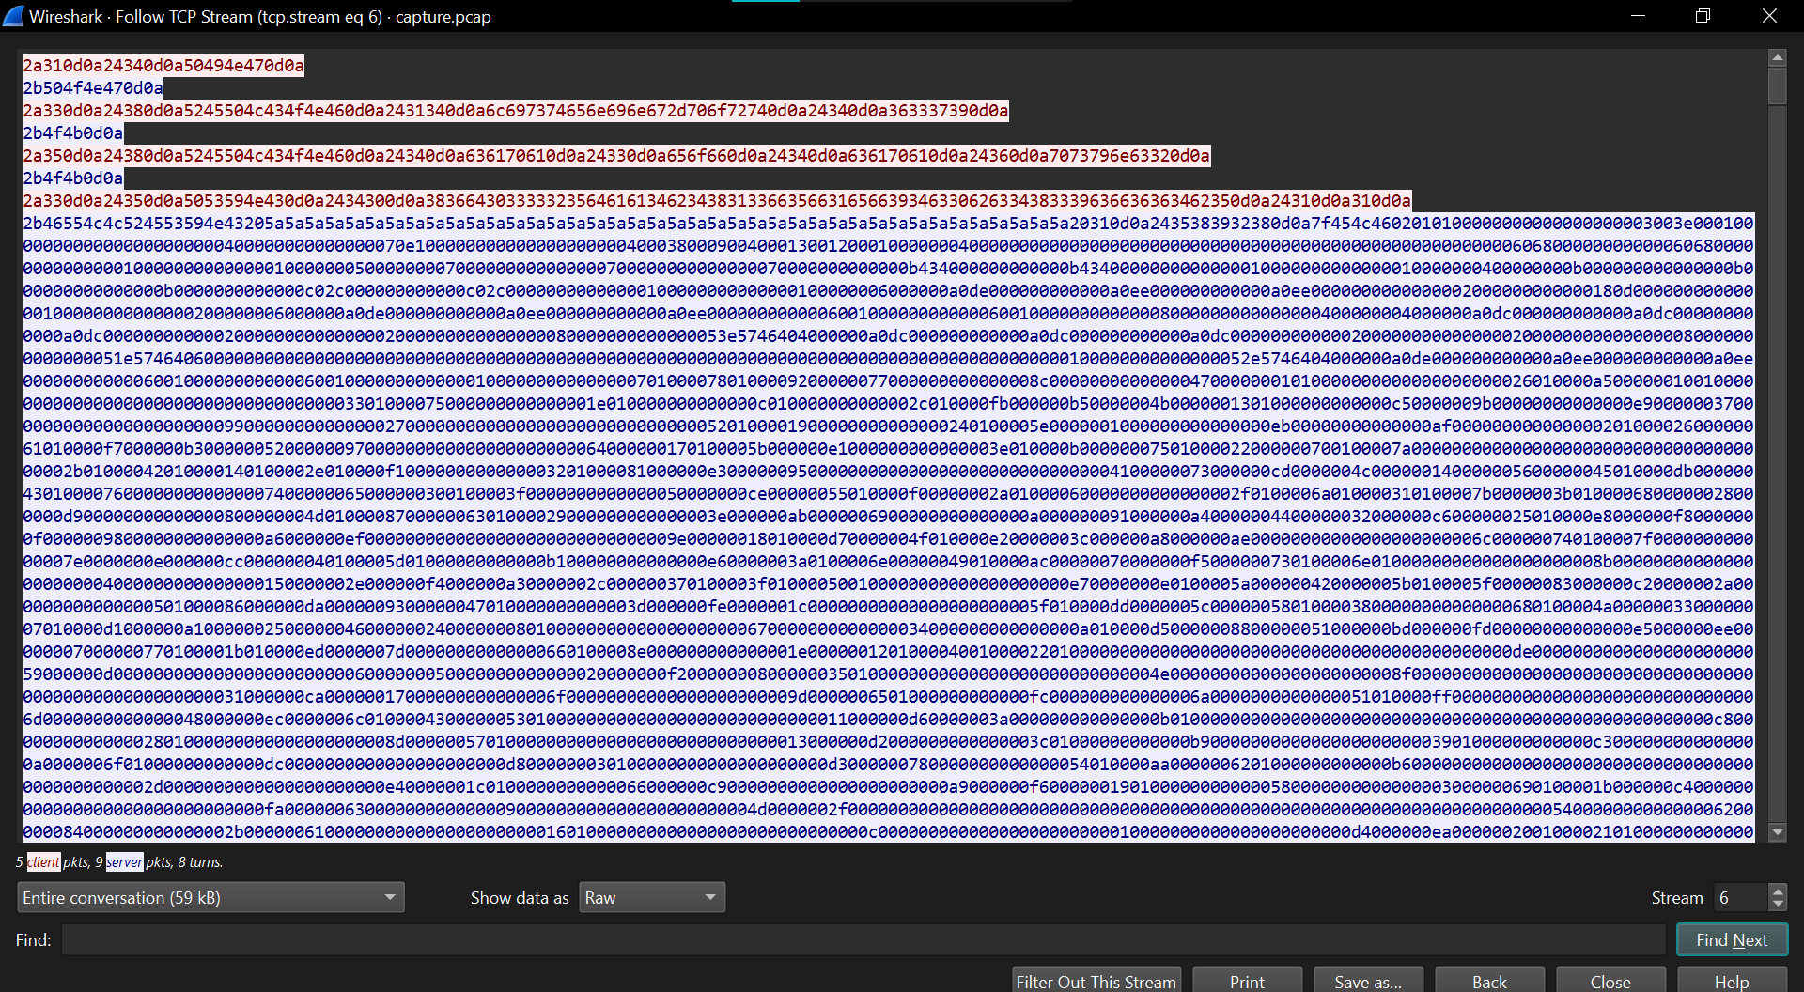Click server line 2b504f4e470d0a
1804x992 pixels.
(93, 87)
